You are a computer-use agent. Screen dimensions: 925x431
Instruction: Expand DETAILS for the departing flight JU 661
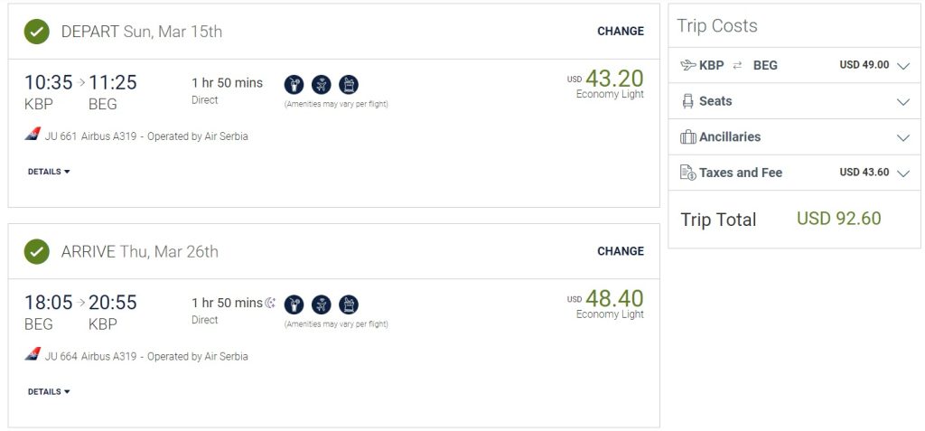pyautogui.click(x=49, y=172)
